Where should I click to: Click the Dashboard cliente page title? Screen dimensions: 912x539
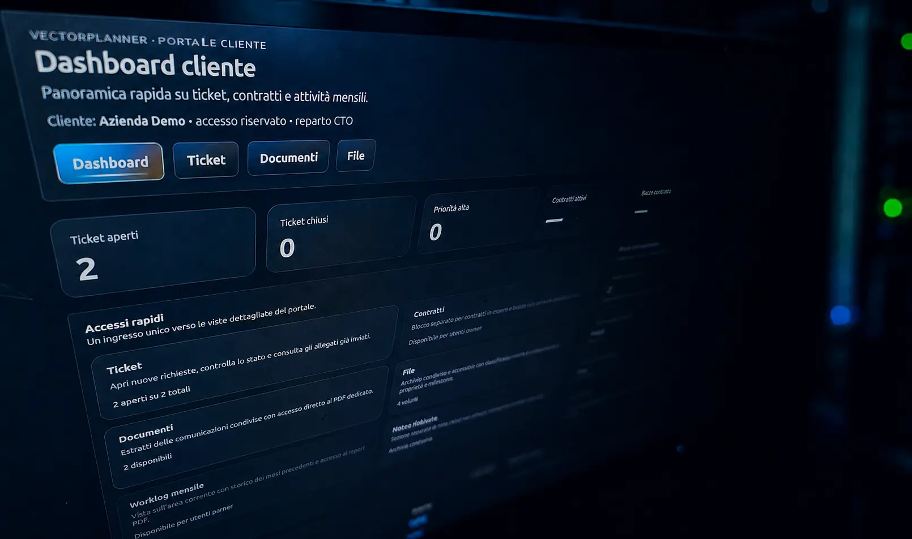click(145, 64)
